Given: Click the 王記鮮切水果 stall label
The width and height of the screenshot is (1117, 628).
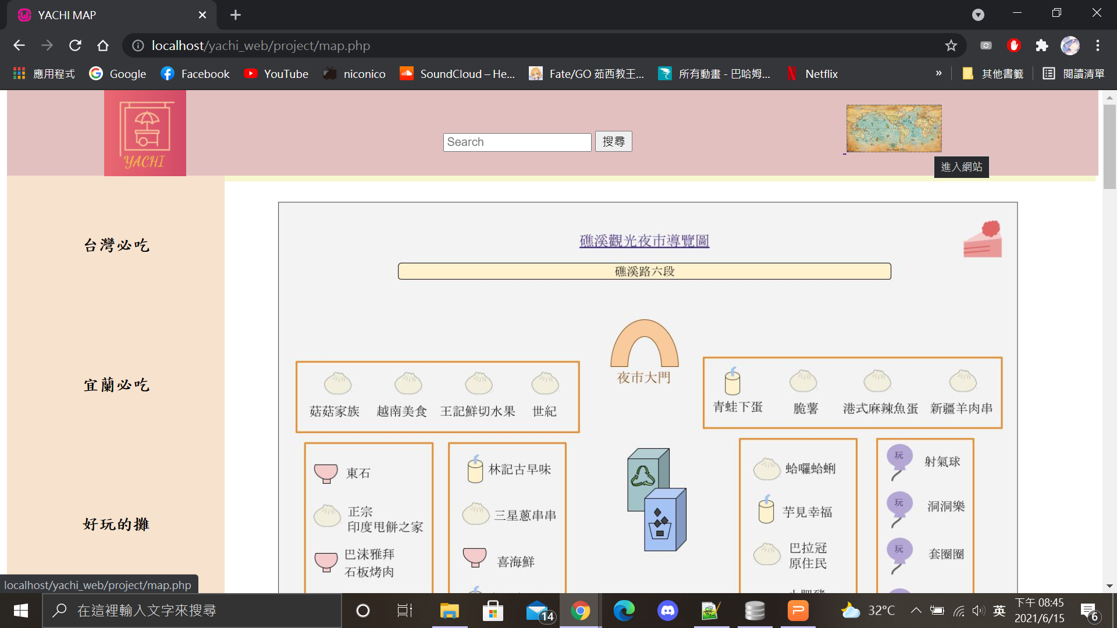Looking at the screenshot, I should 478,411.
